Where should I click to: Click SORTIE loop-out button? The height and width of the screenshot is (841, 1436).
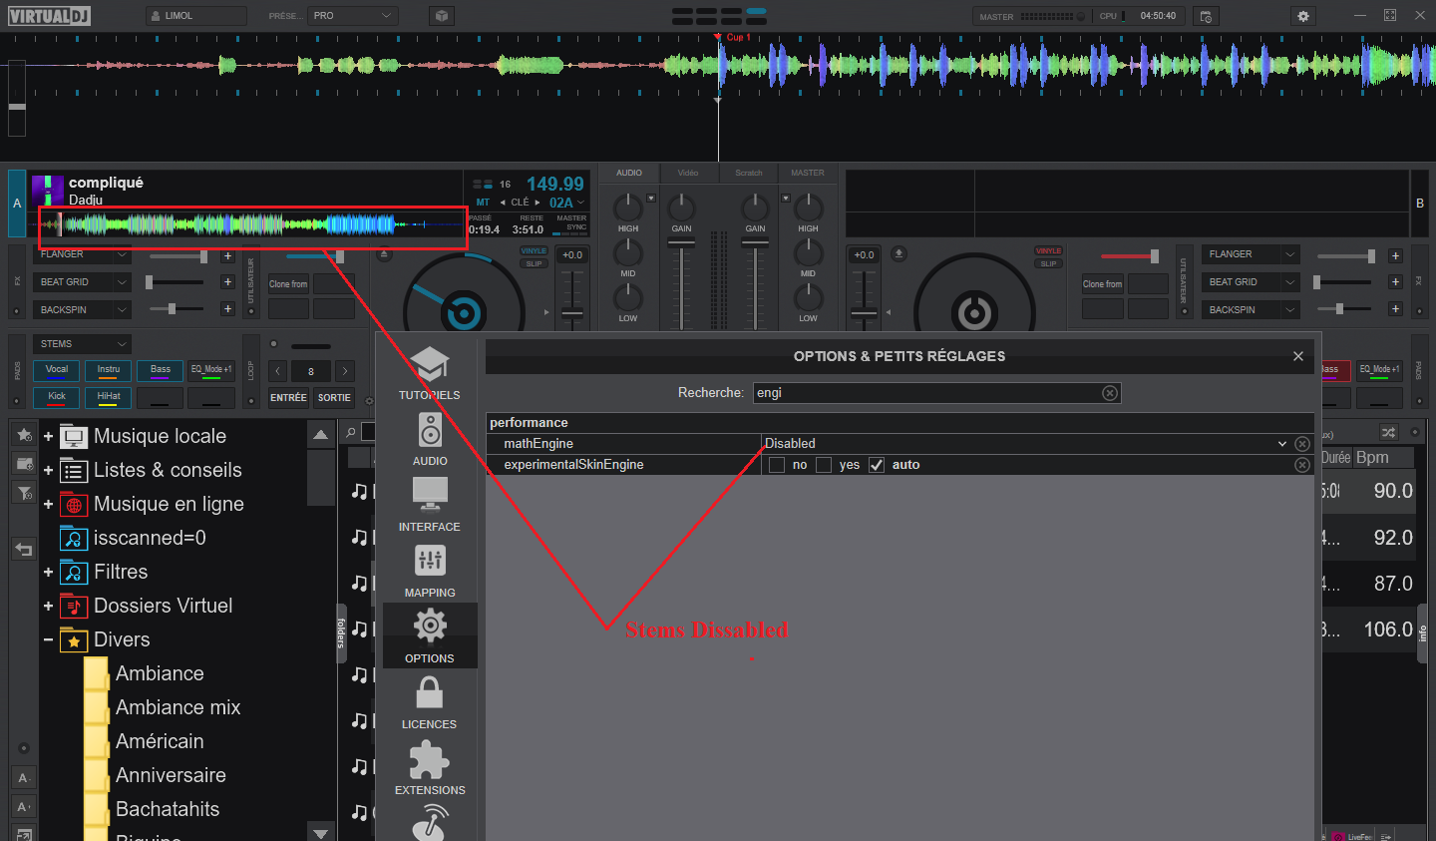click(x=334, y=397)
